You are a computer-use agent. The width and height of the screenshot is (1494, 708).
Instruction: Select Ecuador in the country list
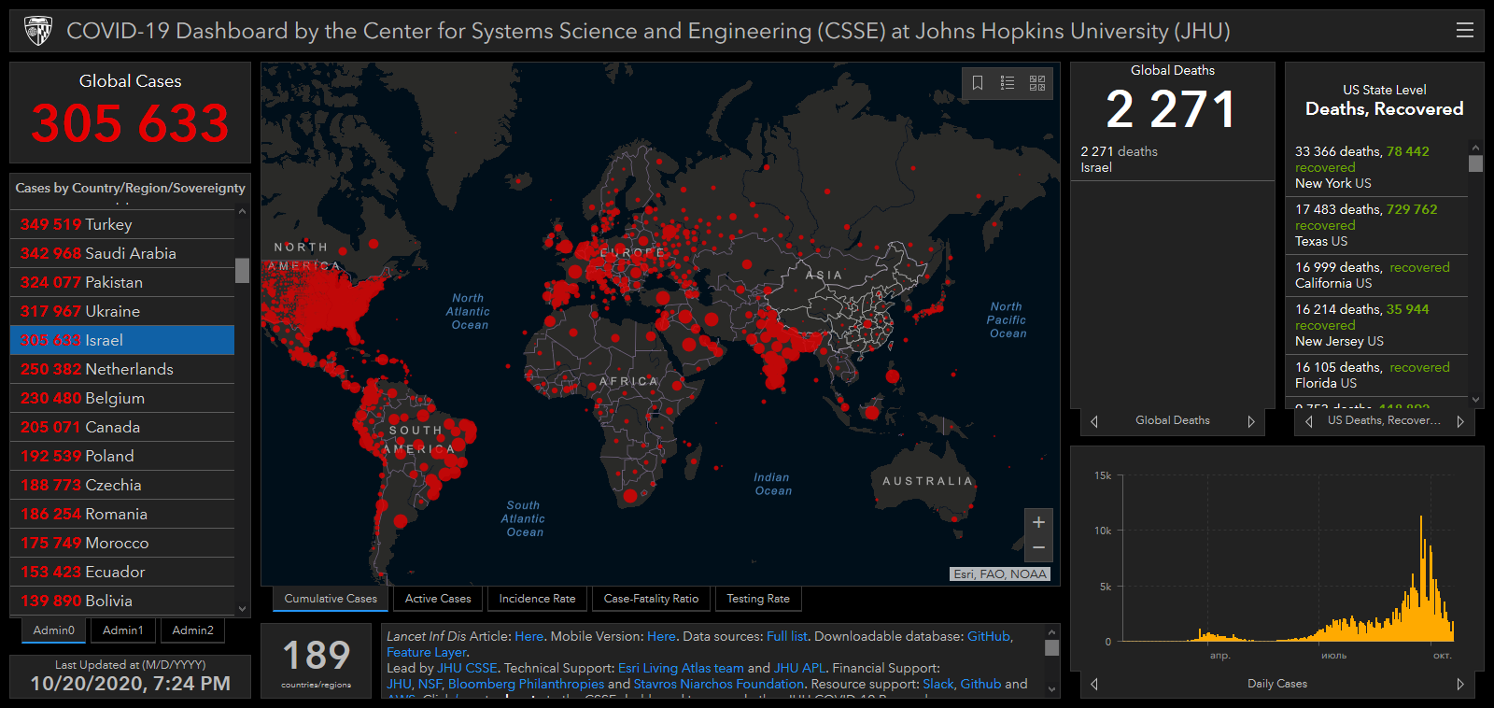pyautogui.click(x=122, y=572)
